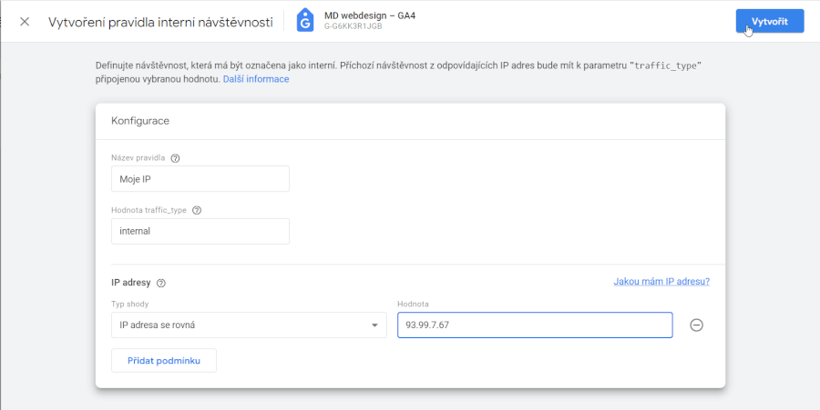Focus the Název pravidla field
820x410 pixels.
tap(200, 179)
